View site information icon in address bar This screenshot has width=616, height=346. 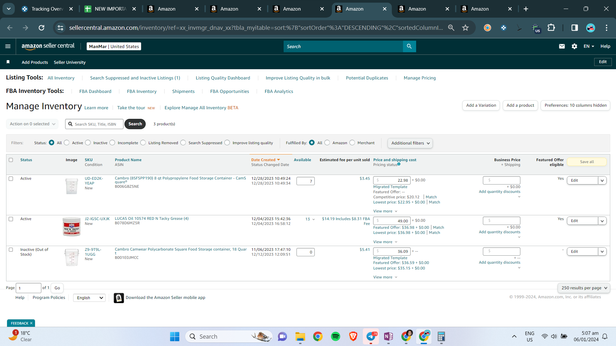coord(60,28)
